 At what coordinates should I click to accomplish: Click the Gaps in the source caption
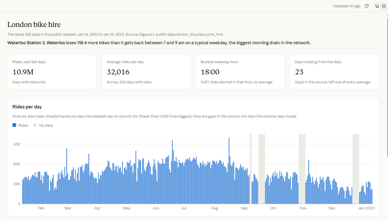[x=332, y=82]
